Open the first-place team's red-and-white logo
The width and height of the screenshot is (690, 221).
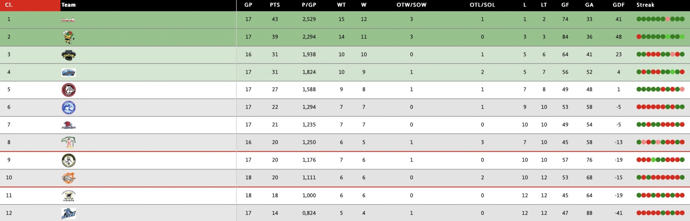click(68, 20)
